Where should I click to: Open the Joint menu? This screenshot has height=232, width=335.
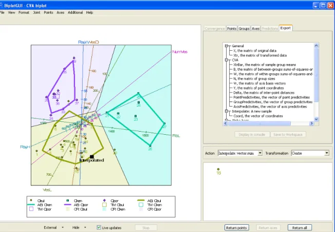point(36,13)
